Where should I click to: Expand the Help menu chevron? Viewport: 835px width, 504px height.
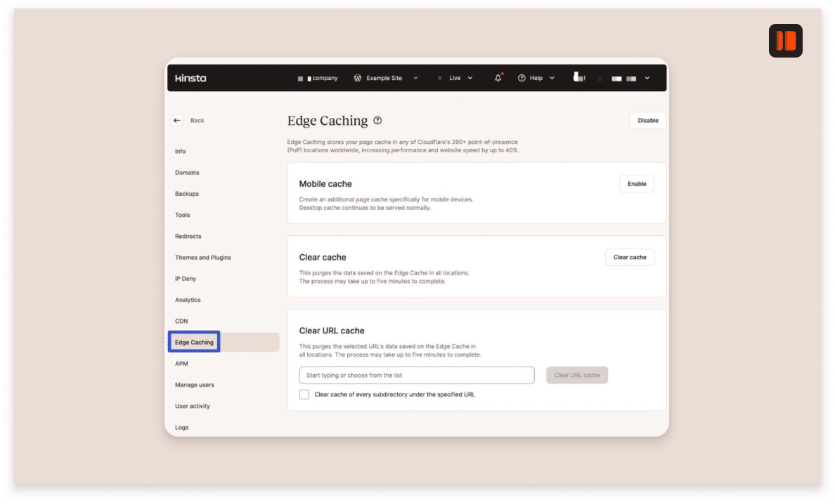tap(552, 78)
